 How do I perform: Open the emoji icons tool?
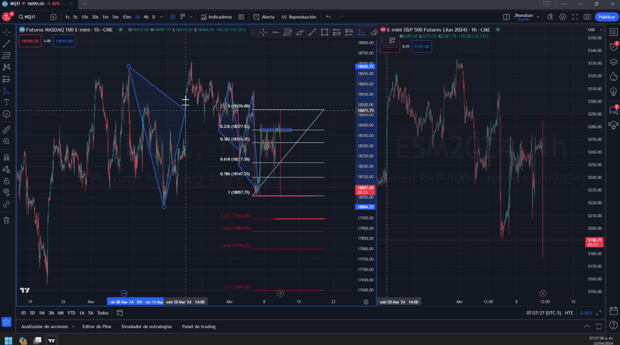(6, 114)
